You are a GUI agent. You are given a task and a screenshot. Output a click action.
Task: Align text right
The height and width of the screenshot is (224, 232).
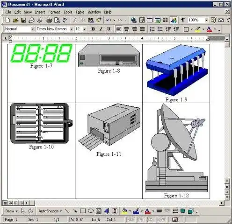click(134, 29)
